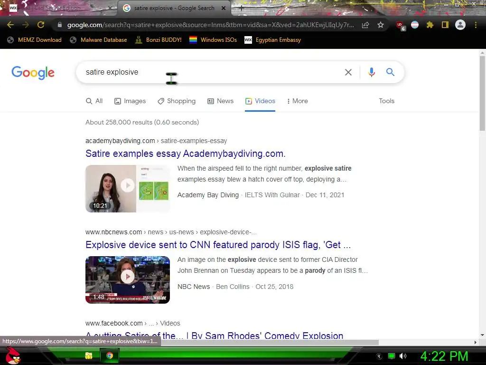Play the 1:48 NBC News video thumbnail

(127, 279)
